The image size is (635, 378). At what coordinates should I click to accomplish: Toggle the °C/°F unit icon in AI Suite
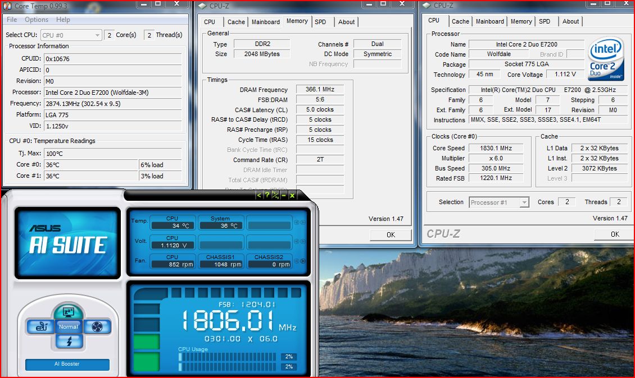pyautogui.click(x=275, y=195)
